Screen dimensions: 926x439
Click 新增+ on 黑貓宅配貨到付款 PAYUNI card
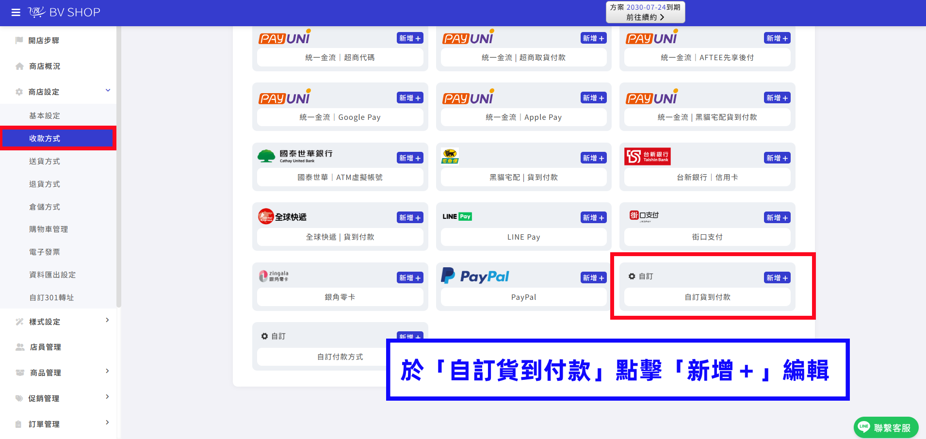point(777,98)
